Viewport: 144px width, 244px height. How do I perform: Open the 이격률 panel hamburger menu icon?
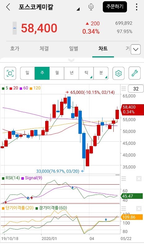124,209
